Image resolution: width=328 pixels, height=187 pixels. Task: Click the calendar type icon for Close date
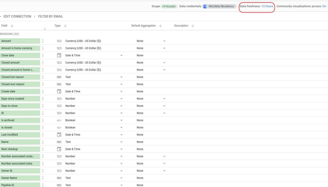tap(59, 55)
